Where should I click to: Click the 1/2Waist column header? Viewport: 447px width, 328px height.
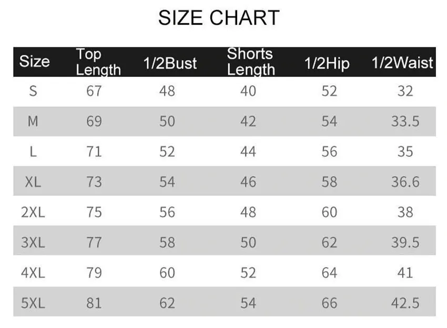point(402,63)
